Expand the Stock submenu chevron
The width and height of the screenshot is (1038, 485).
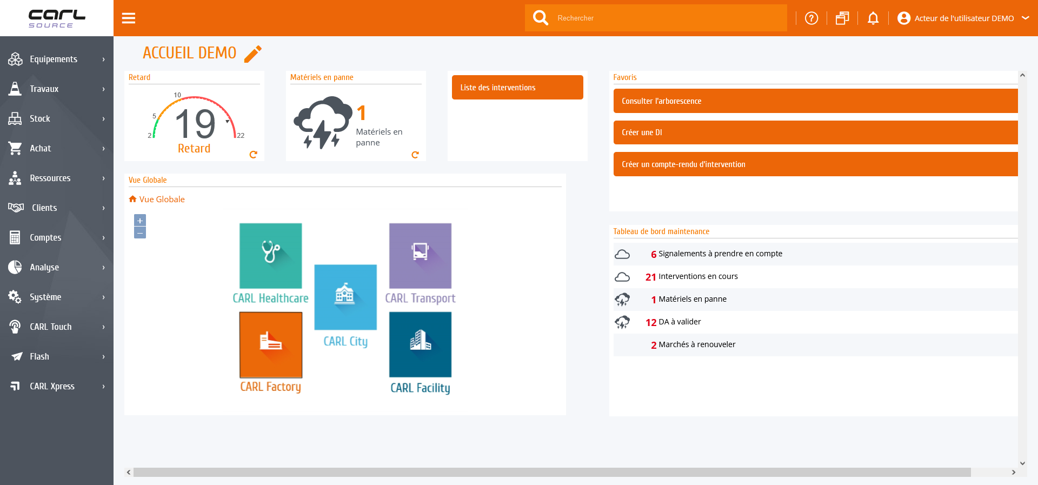(104, 118)
